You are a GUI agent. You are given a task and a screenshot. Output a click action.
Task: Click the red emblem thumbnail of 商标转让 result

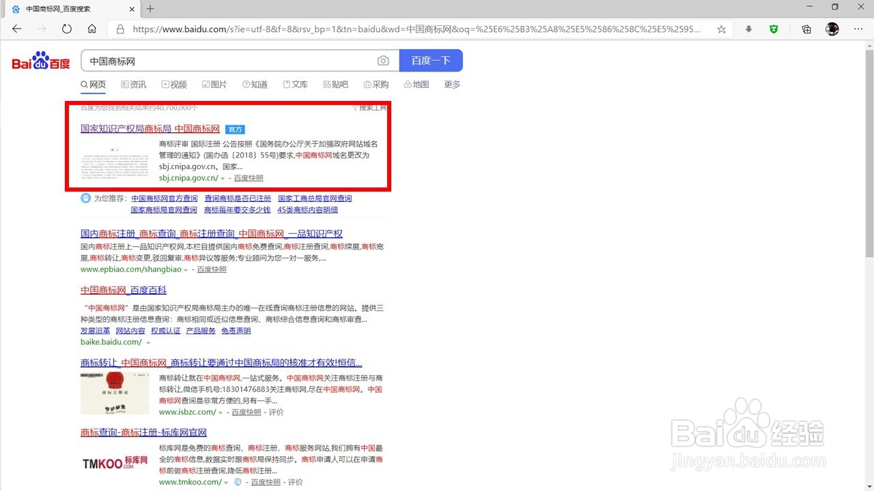[115, 393]
